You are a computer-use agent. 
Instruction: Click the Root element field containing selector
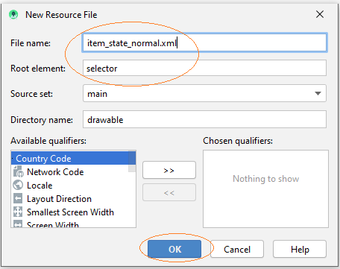[x=204, y=68]
